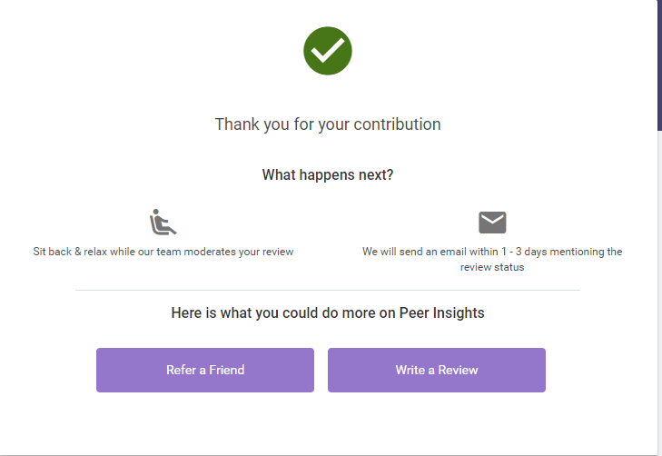This screenshot has width=662, height=456.
Task: Click the word "contribution" in the heading
Action: point(397,124)
